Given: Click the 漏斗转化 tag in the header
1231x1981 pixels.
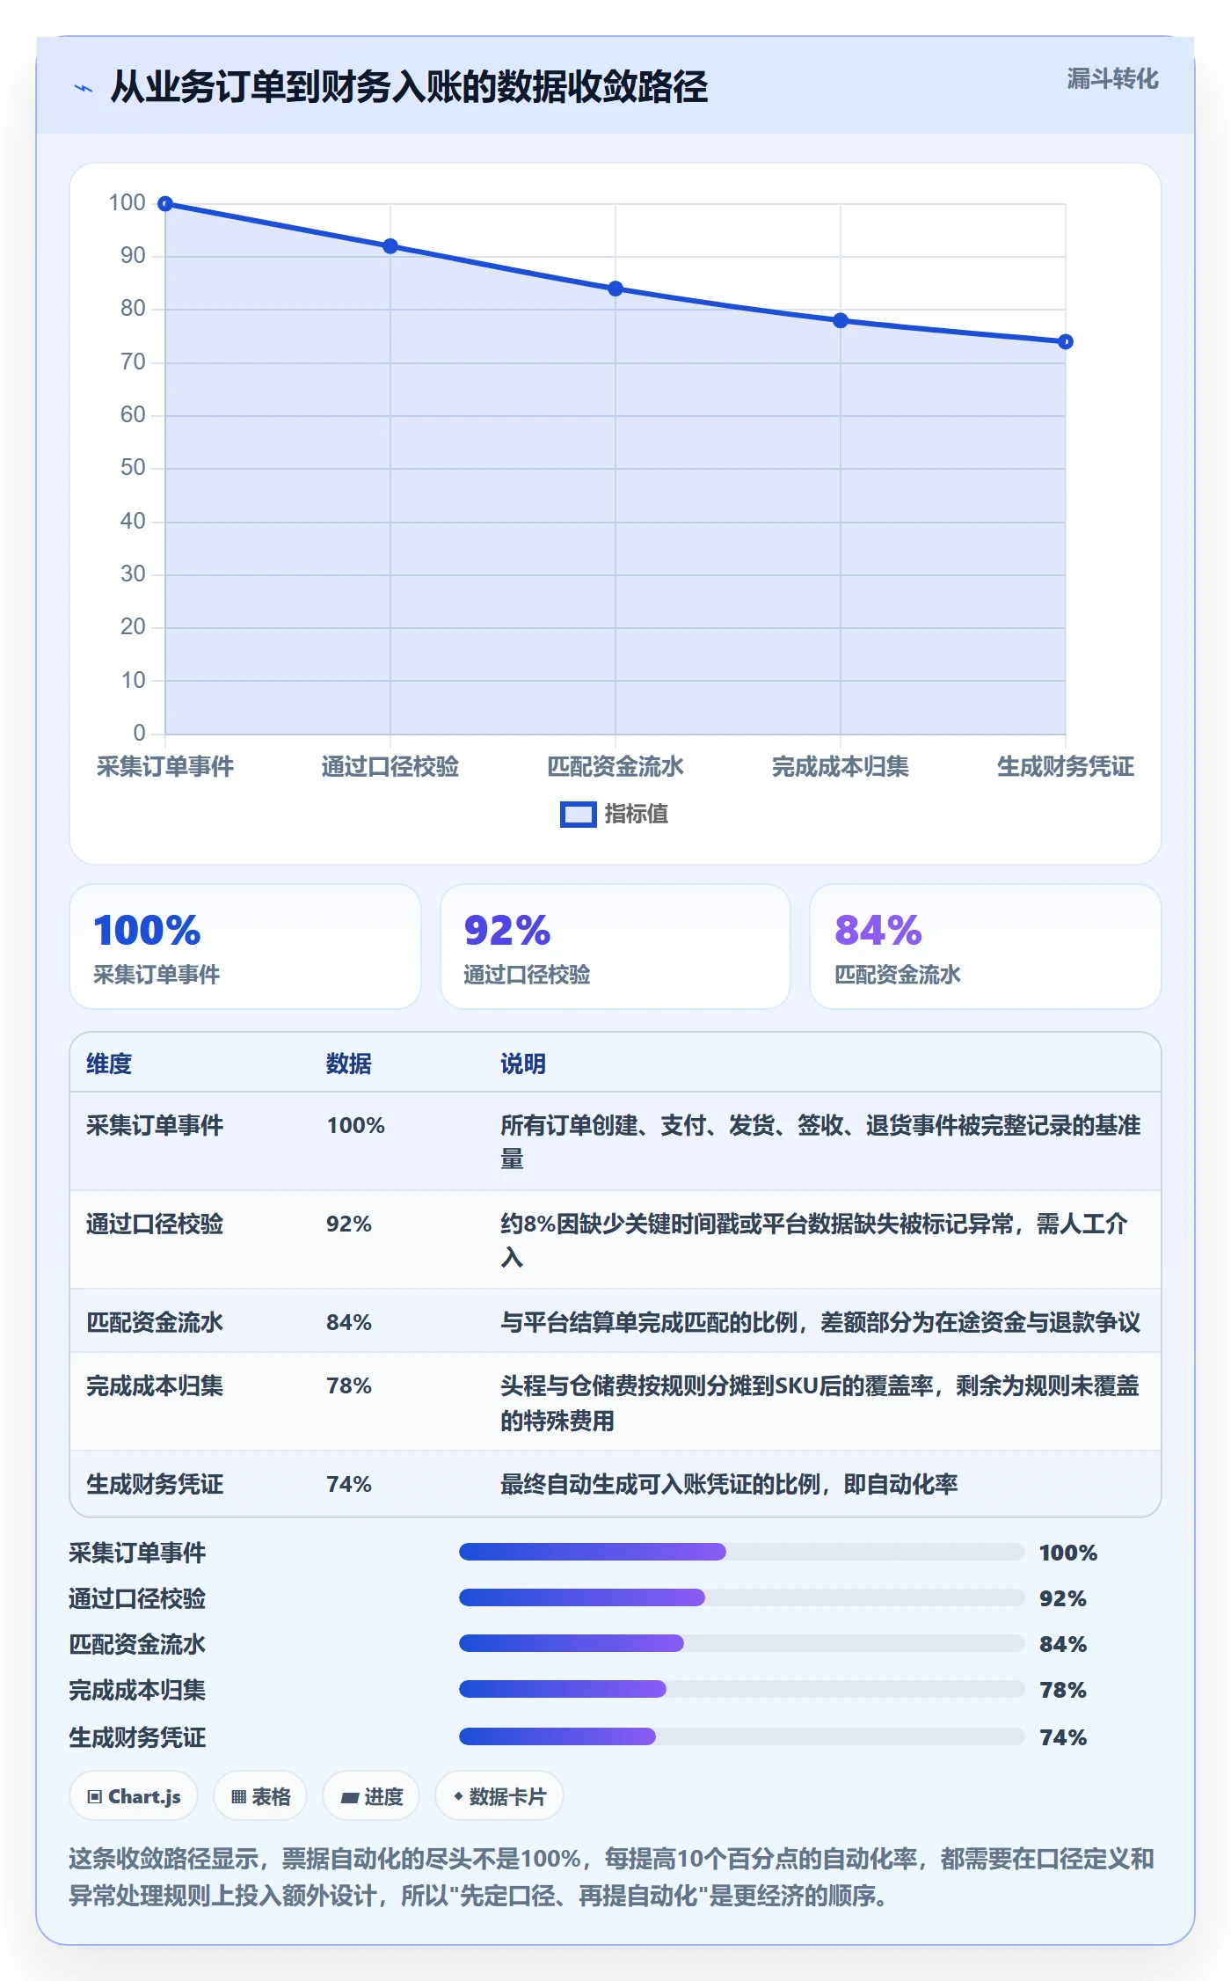Looking at the screenshot, I should click(1112, 79).
